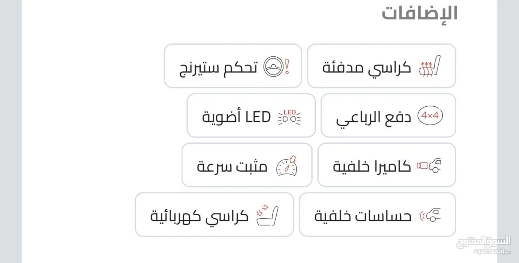Open the حساسات خلفية feature chip

pyautogui.click(x=377, y=214)
